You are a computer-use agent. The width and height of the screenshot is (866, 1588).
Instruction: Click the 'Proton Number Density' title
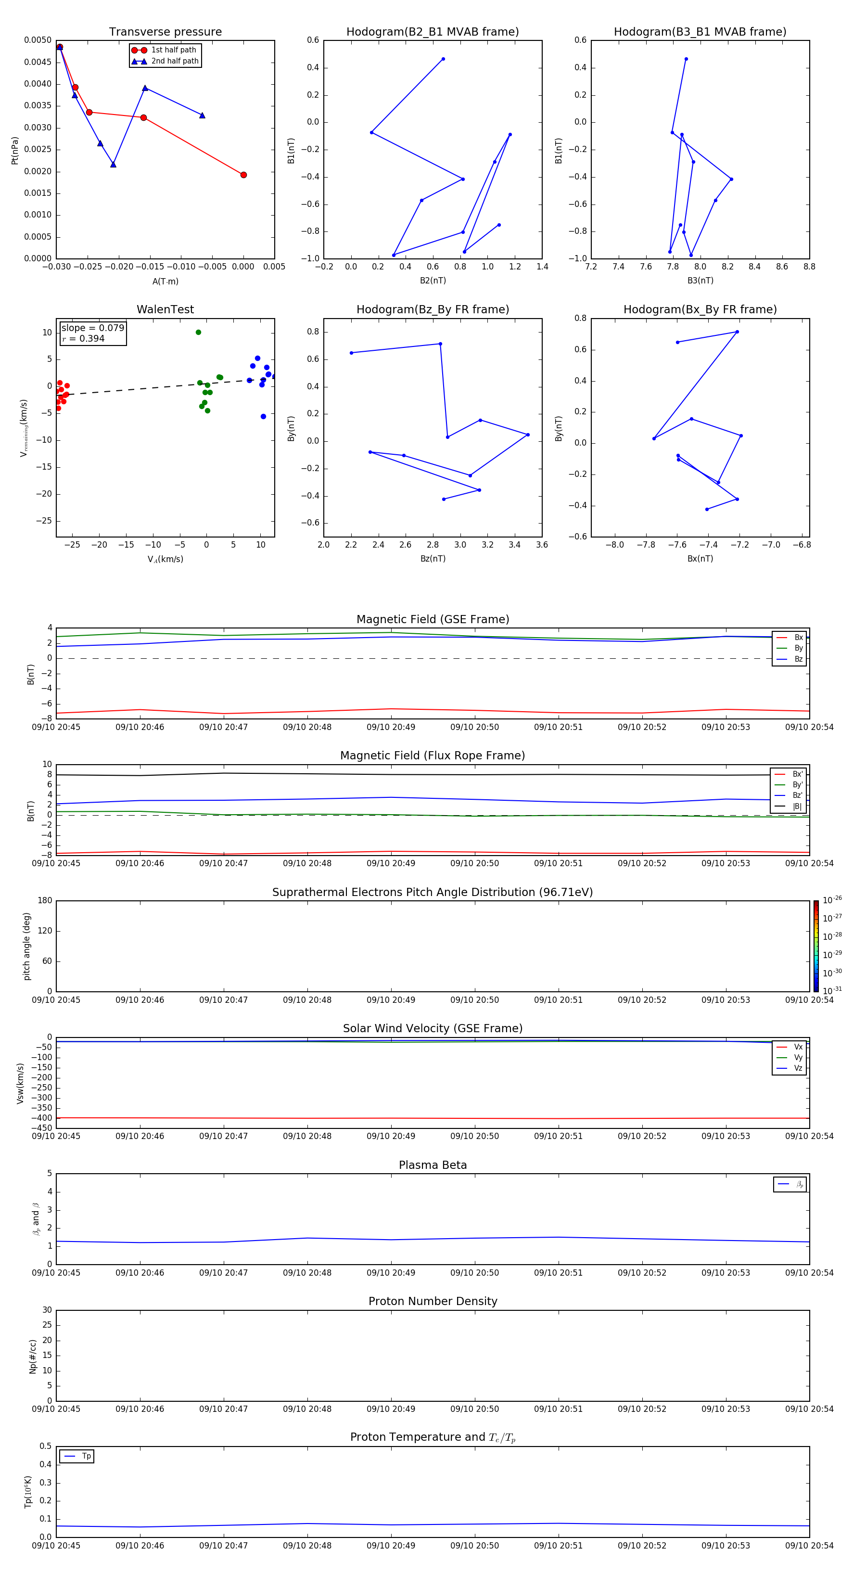coord(433,1301)
